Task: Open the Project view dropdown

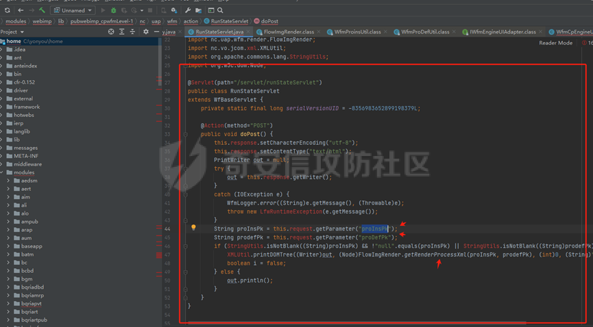Action: 12,31
